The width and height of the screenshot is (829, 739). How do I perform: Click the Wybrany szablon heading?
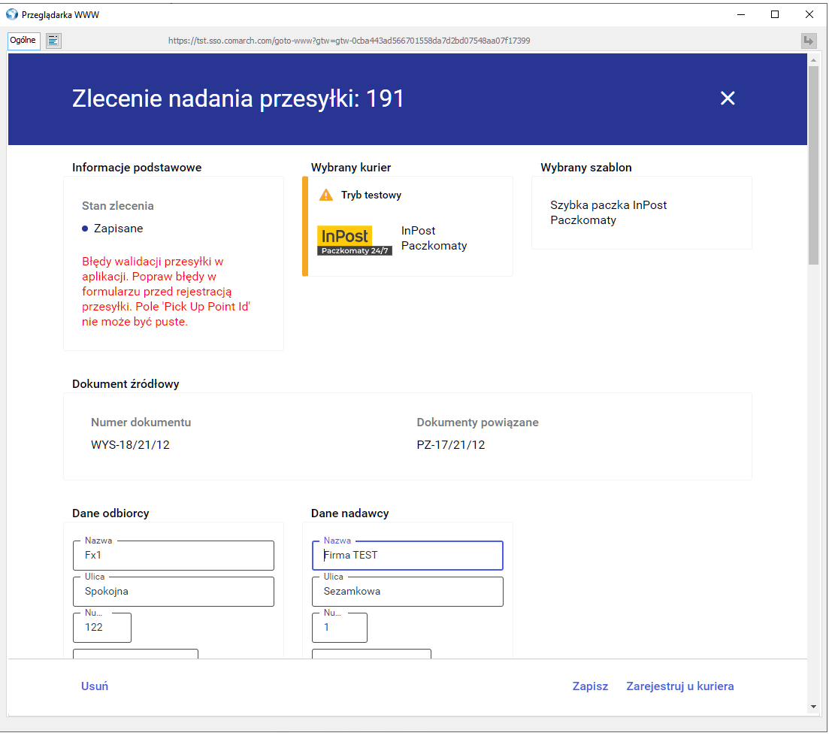(x=585, y=168)
